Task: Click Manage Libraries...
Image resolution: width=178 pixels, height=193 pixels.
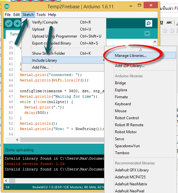Action: point(141,56)
